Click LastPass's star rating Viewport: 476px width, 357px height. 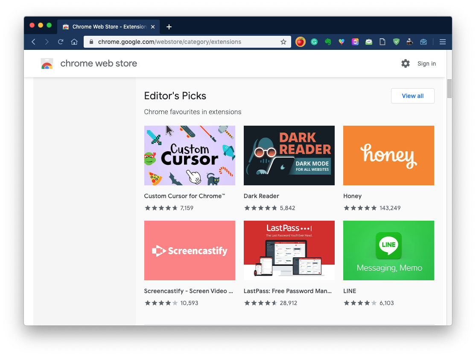[261, 303]
